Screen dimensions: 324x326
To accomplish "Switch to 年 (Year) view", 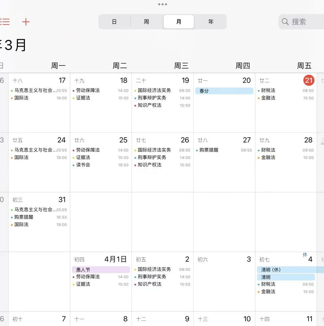I will (211, 22).
